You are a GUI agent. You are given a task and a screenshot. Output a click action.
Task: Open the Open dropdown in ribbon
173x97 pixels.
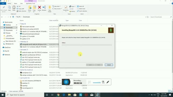click(72, 6)
